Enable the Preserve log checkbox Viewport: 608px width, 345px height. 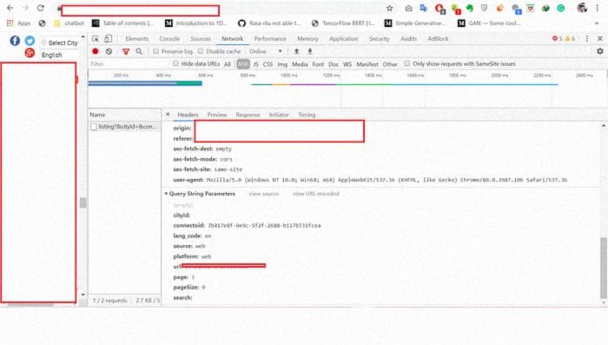155,51
